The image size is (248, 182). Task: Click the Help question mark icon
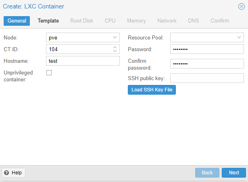coord(6,173)
